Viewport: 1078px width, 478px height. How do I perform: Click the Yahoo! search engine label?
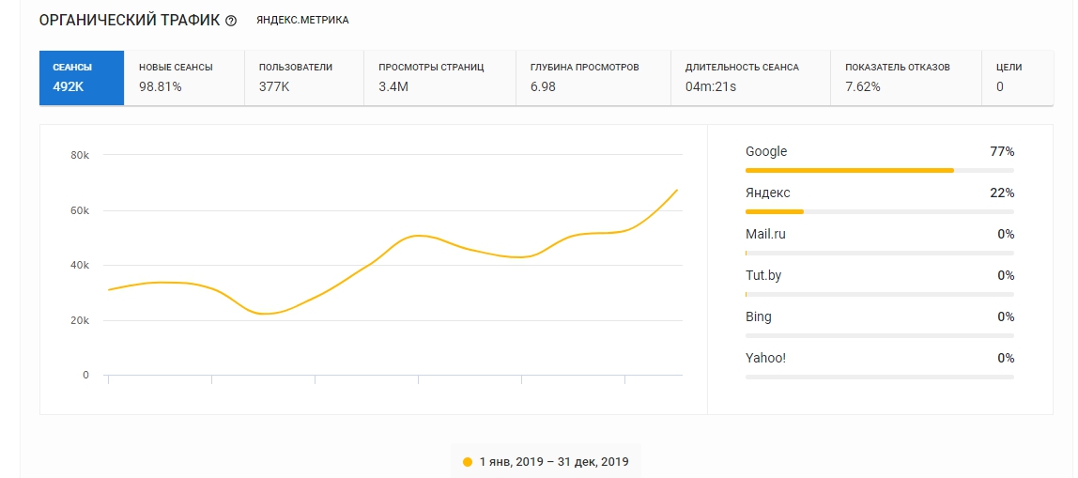tap(765, 358)
